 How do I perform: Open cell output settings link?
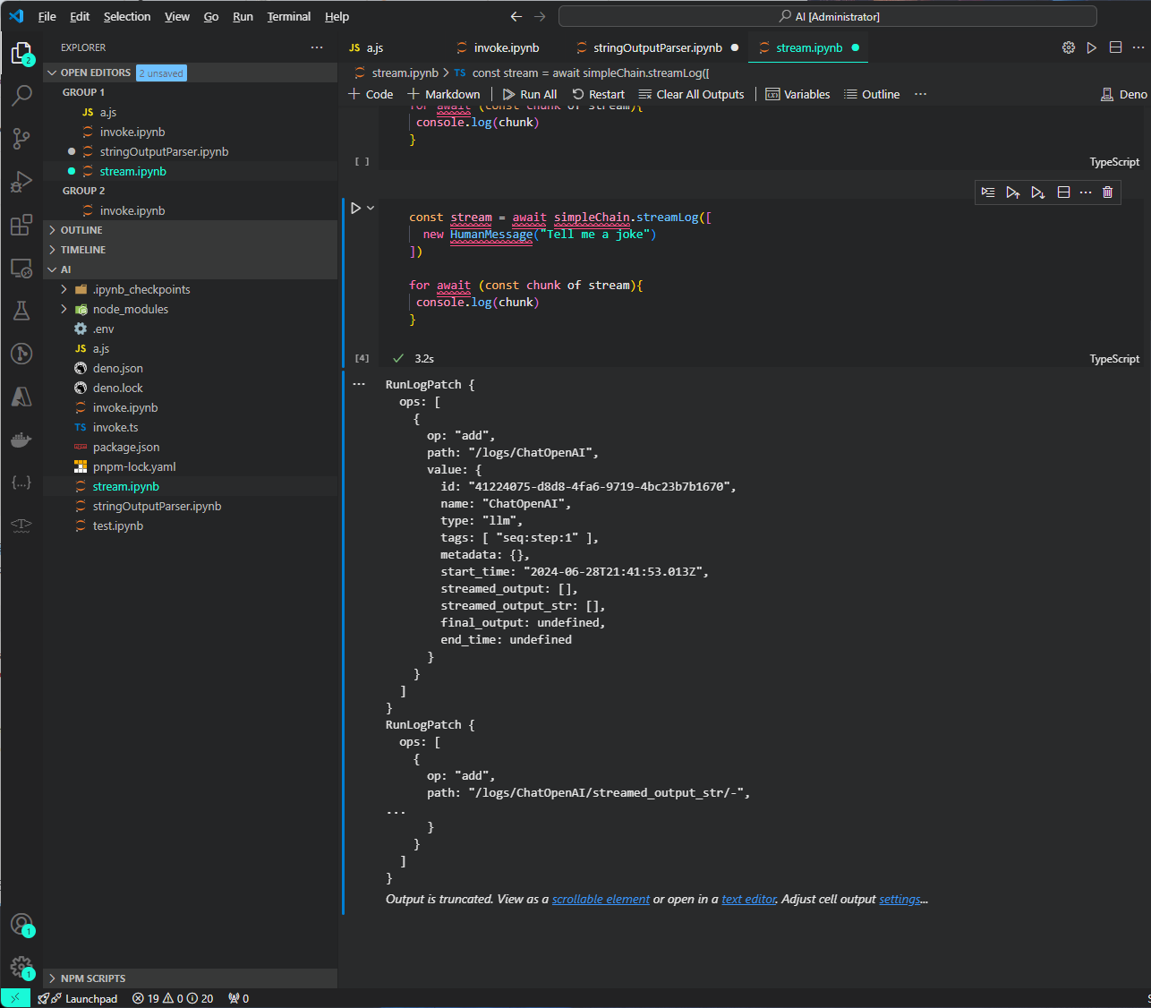click(899, 899)
